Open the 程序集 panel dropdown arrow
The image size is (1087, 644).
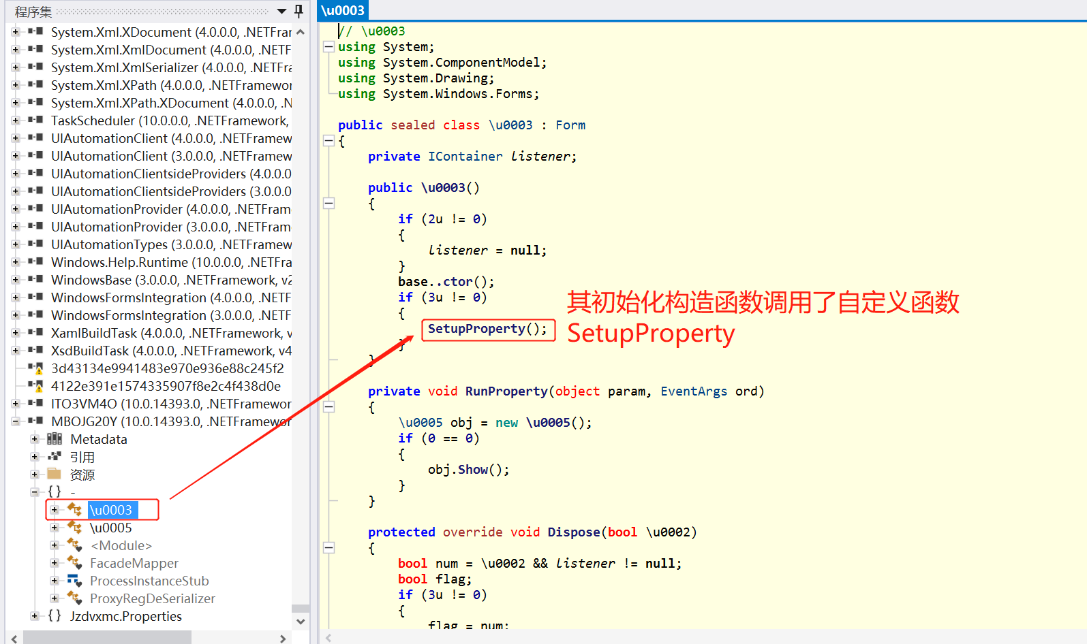[x=281, y=12]
